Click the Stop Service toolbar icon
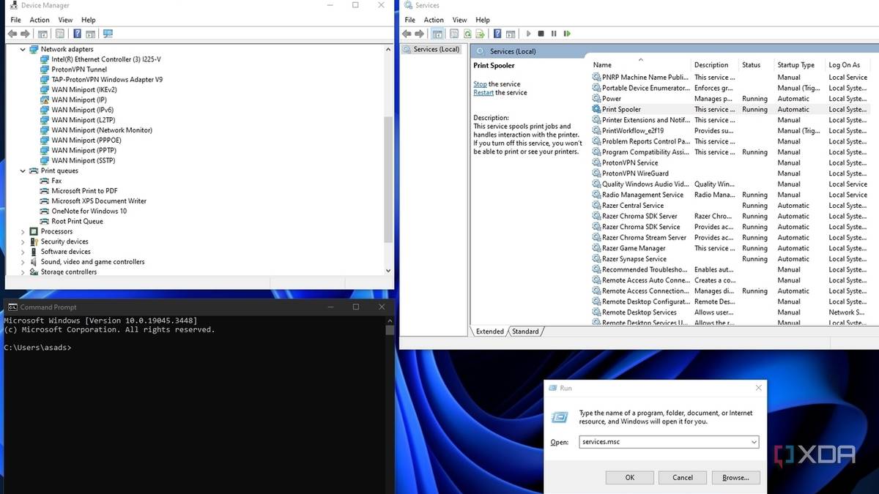879x494 pixels. tap(541, 34)
